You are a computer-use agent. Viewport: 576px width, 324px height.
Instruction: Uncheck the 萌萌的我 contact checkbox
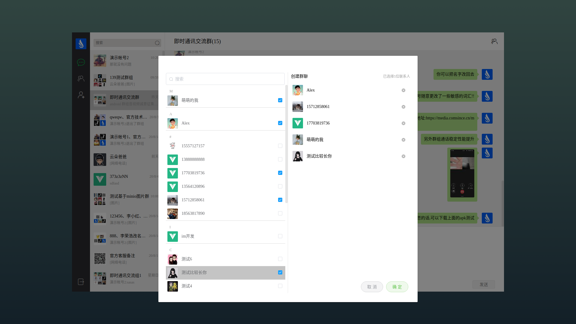[x=280, y=100]
